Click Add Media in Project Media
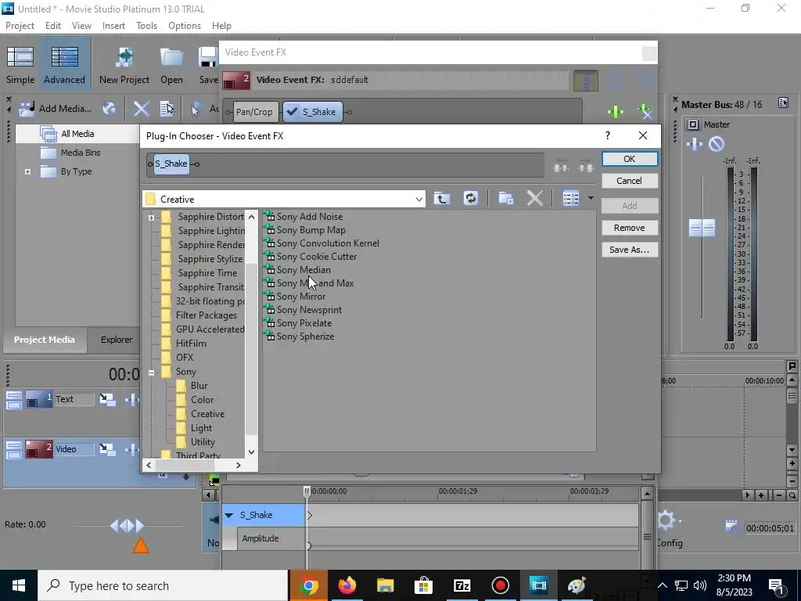Viewport: 801px width, 601px height. click(x=56, y=108)
